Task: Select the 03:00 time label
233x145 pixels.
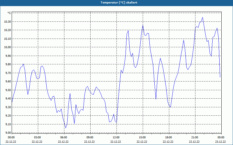Action: click(38, 137)
